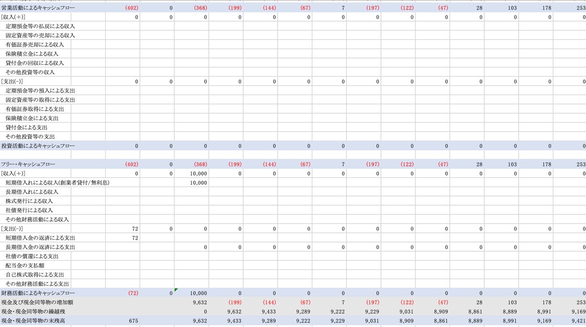Click the 株式発行による収入 row label
The width and height of the screenshot is (586, 327).
coord(29,201)
